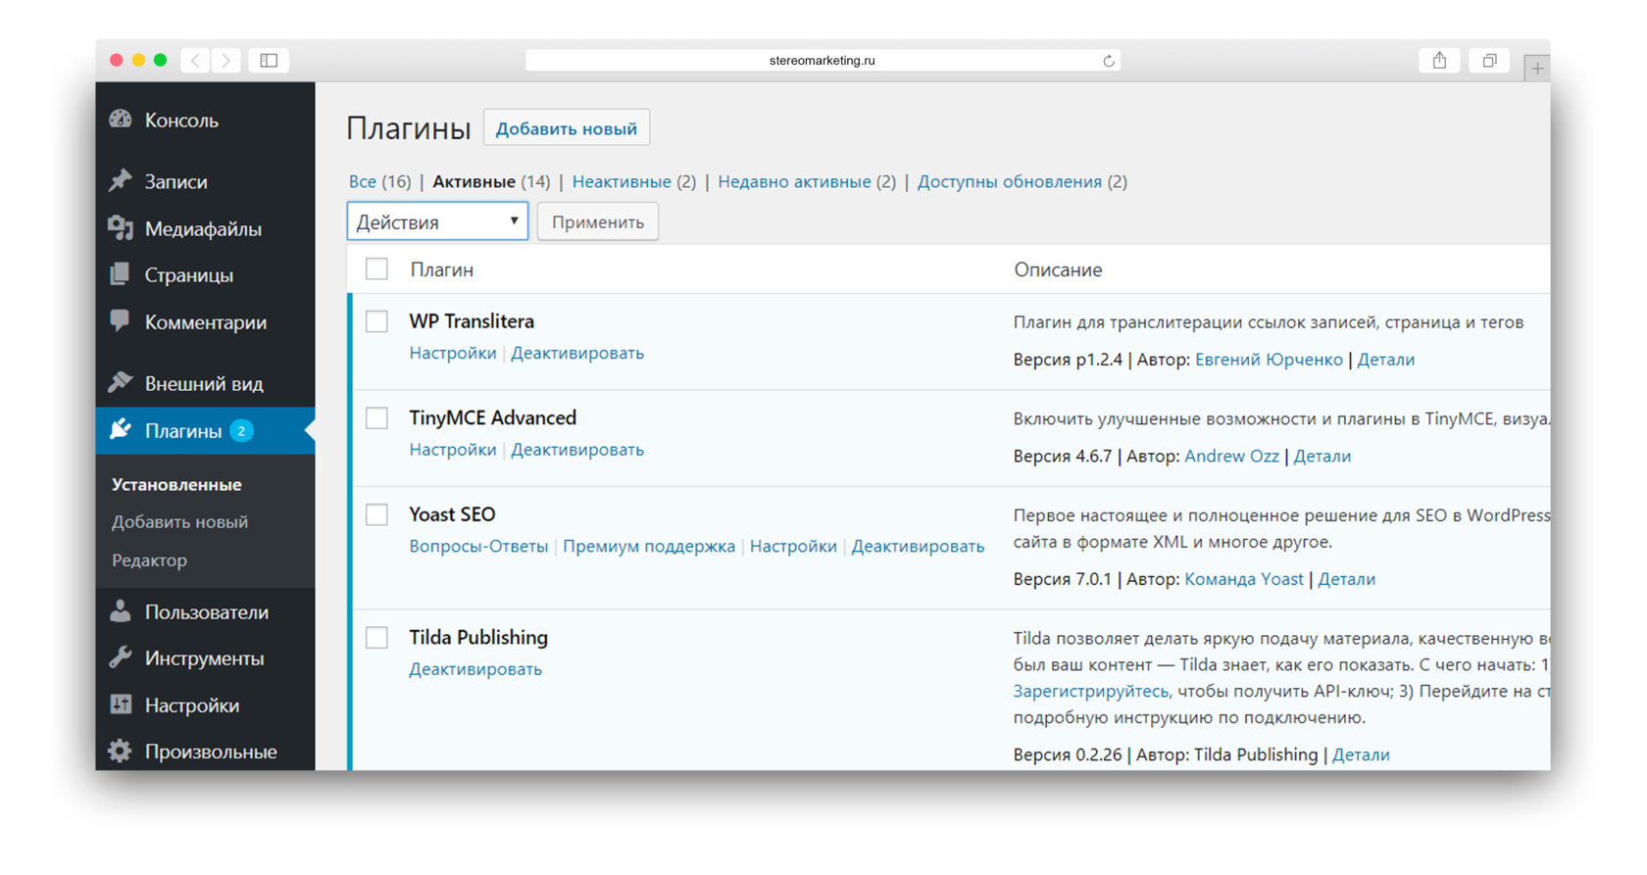This screenshot has width=1647, height=875.
Task: Click the plugins update count badge
Action: tap(241, 431)
